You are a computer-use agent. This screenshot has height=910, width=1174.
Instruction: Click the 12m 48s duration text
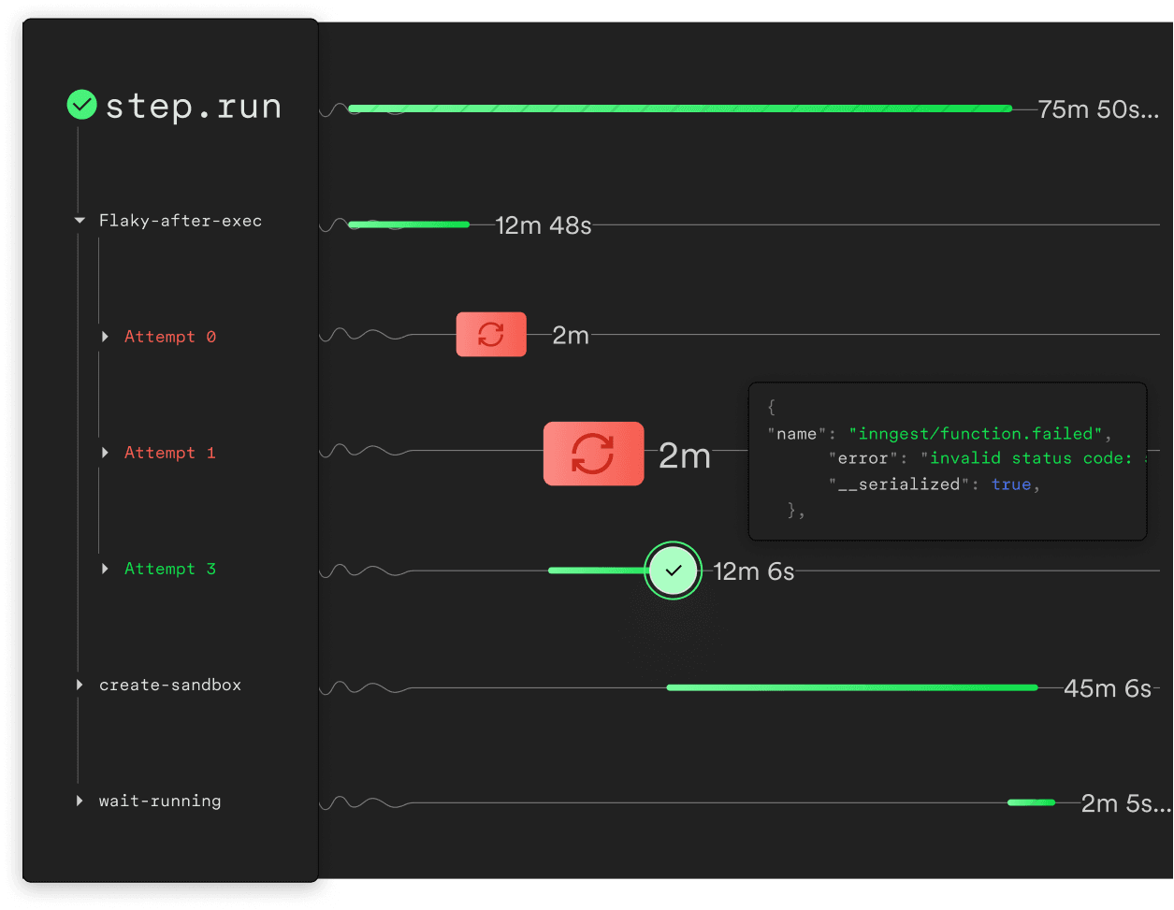click(544, 225)
